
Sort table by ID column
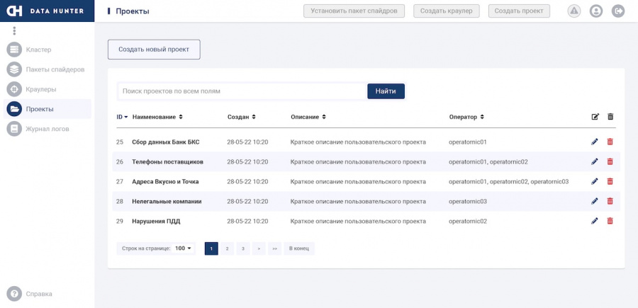[122, 117]
